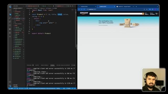Click the split editor icon in the editor toolbar
Viewport: 168px width, 94px height.
click(72, 6)
